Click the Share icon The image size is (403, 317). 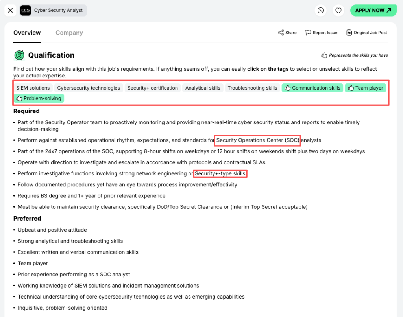287,33
